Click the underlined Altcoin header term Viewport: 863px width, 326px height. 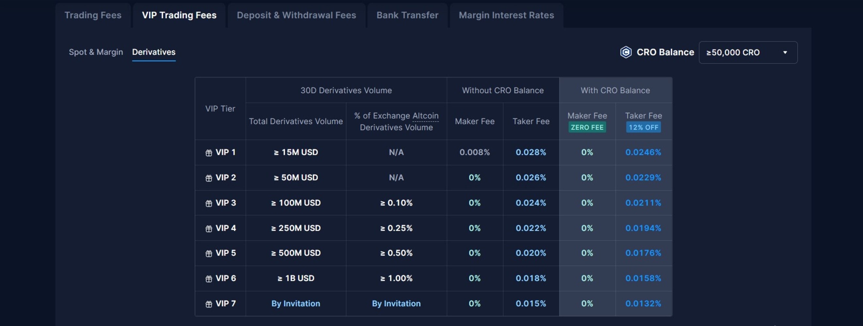coord(425,116)
